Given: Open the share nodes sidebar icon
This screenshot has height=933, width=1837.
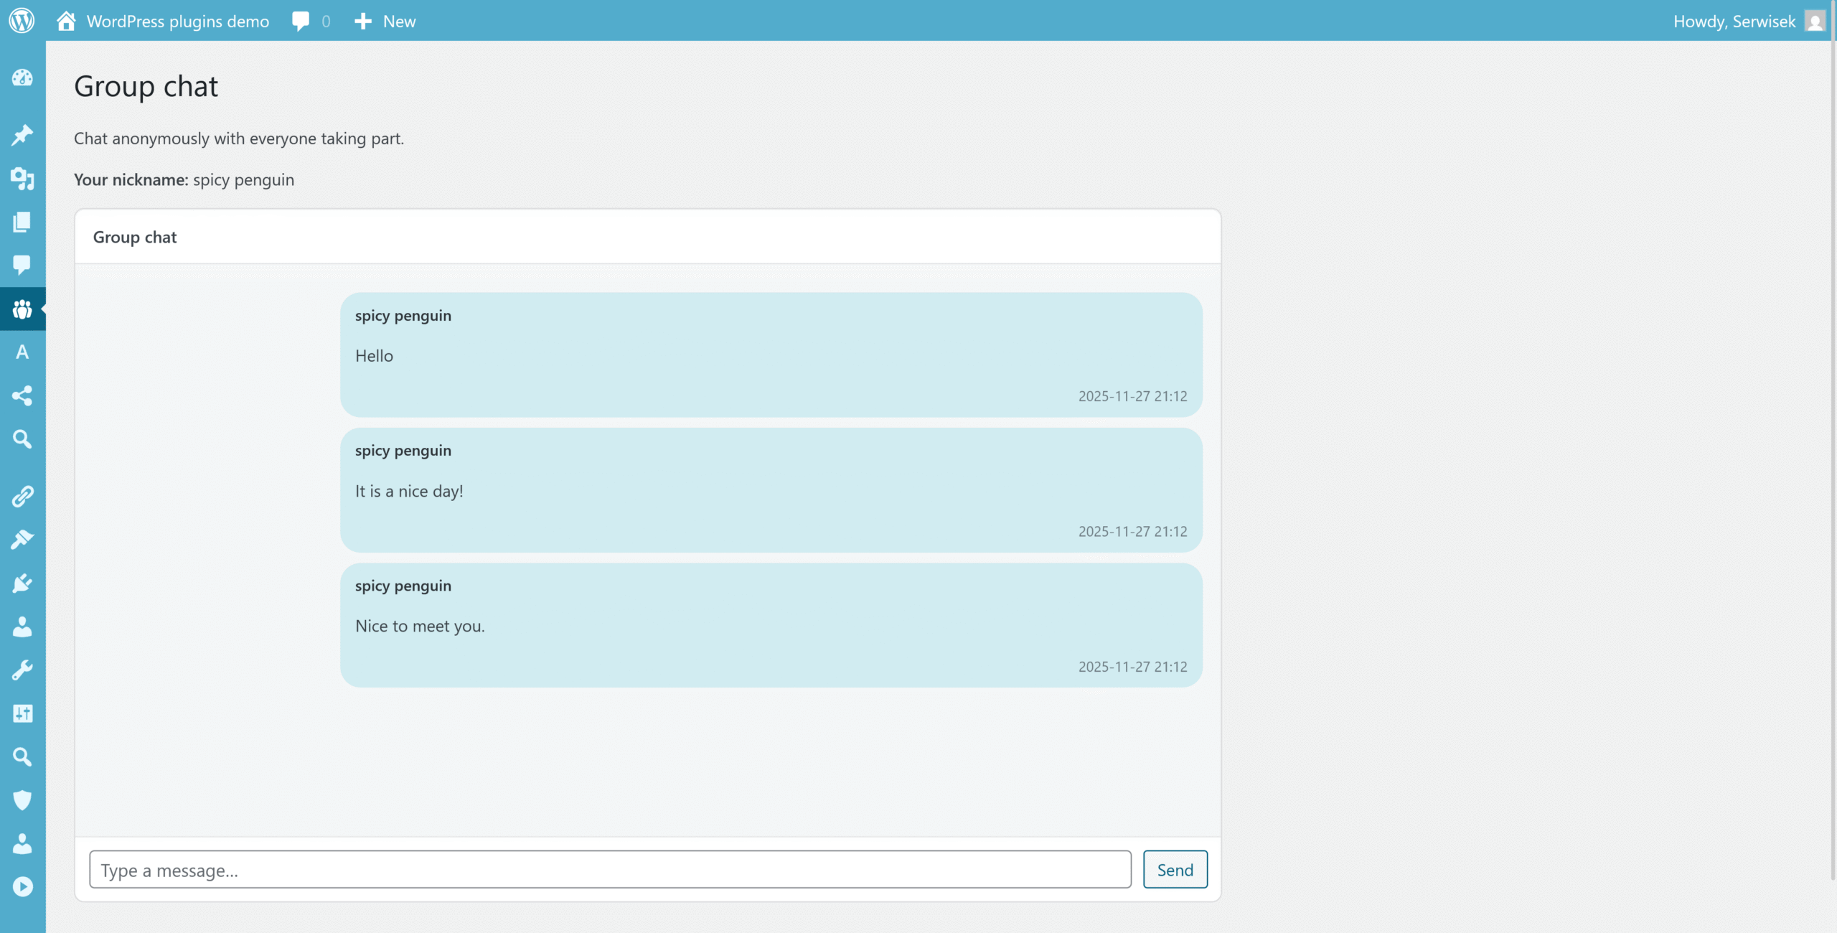Looking at the screenshot, I should [22, 395].
